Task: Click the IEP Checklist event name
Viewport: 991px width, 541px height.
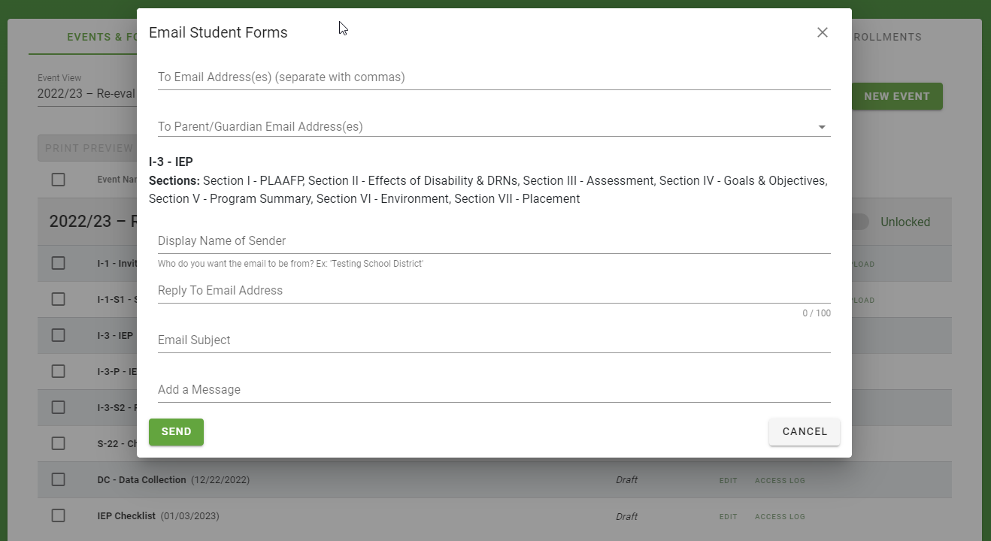Action: pyautogui.click(x=126, y=515)
